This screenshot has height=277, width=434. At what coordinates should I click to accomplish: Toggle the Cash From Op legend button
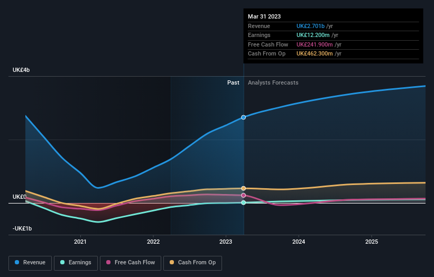coord(192,263)
